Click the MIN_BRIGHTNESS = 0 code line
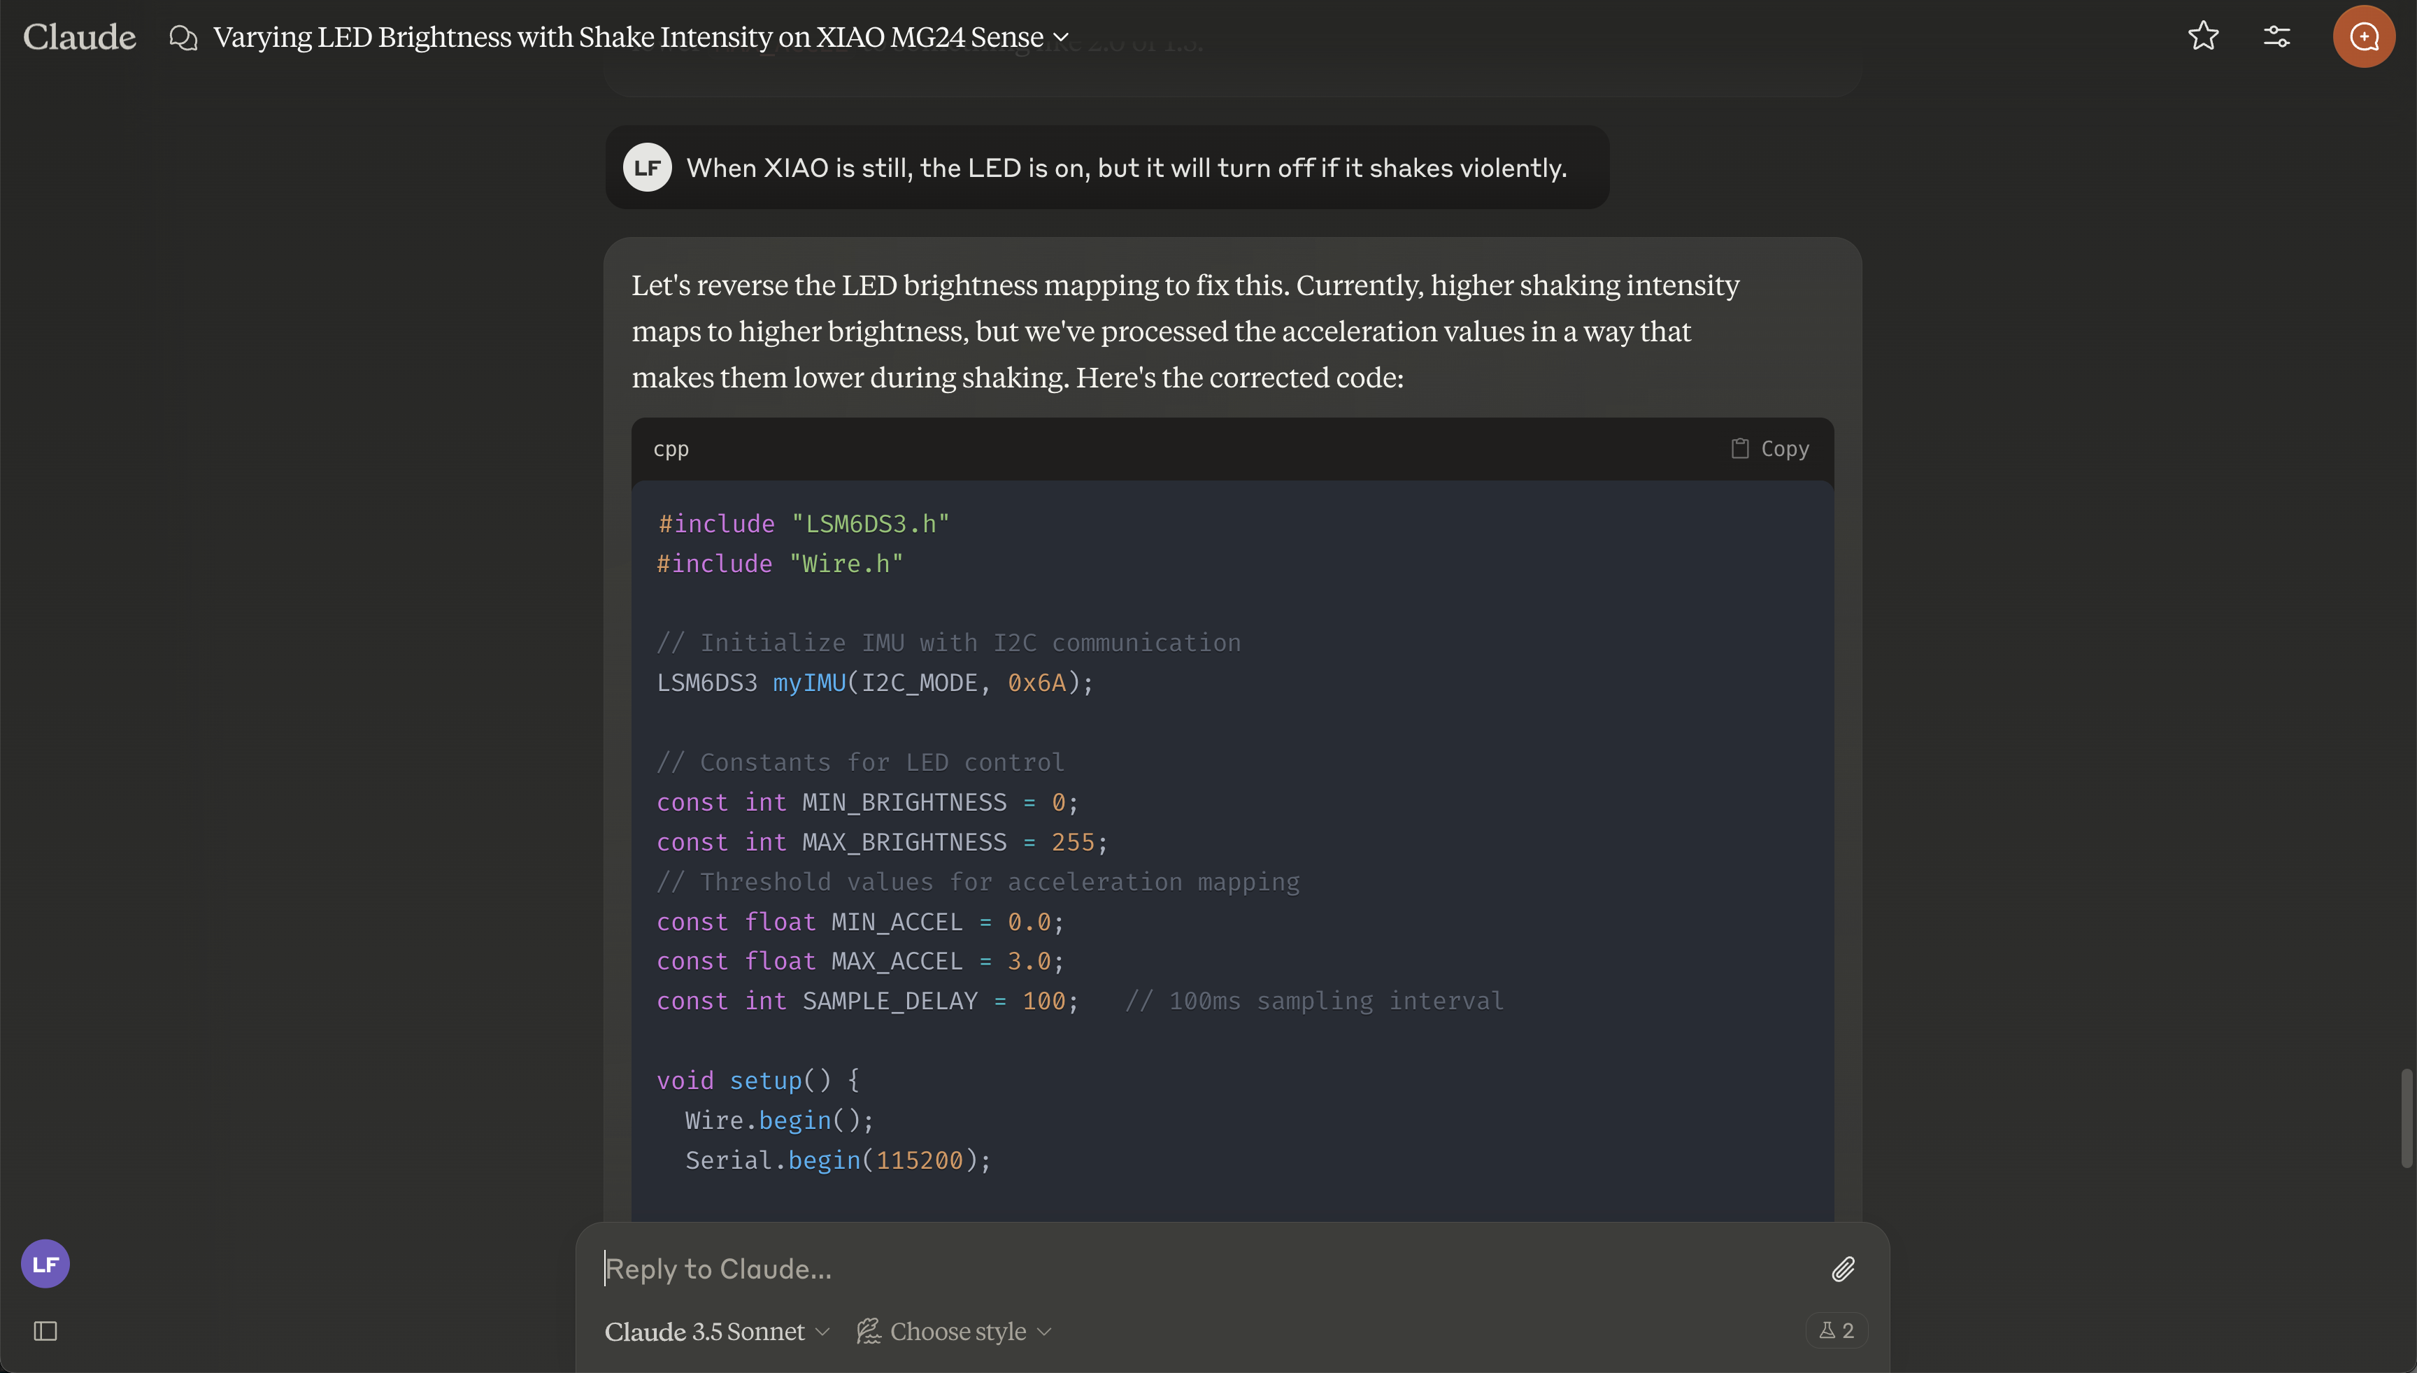Image resolution: width=2417 pixels, height=1373 pixels. coord(867,802)
